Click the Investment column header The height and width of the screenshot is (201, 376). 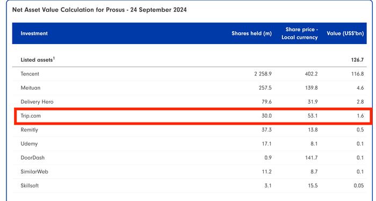click(34, 33)
